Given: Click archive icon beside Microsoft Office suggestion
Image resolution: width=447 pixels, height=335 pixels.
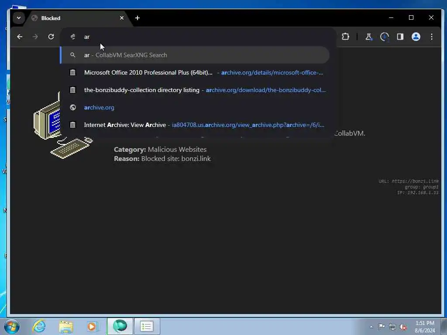Looking at the screenshot, I should 73,73.
